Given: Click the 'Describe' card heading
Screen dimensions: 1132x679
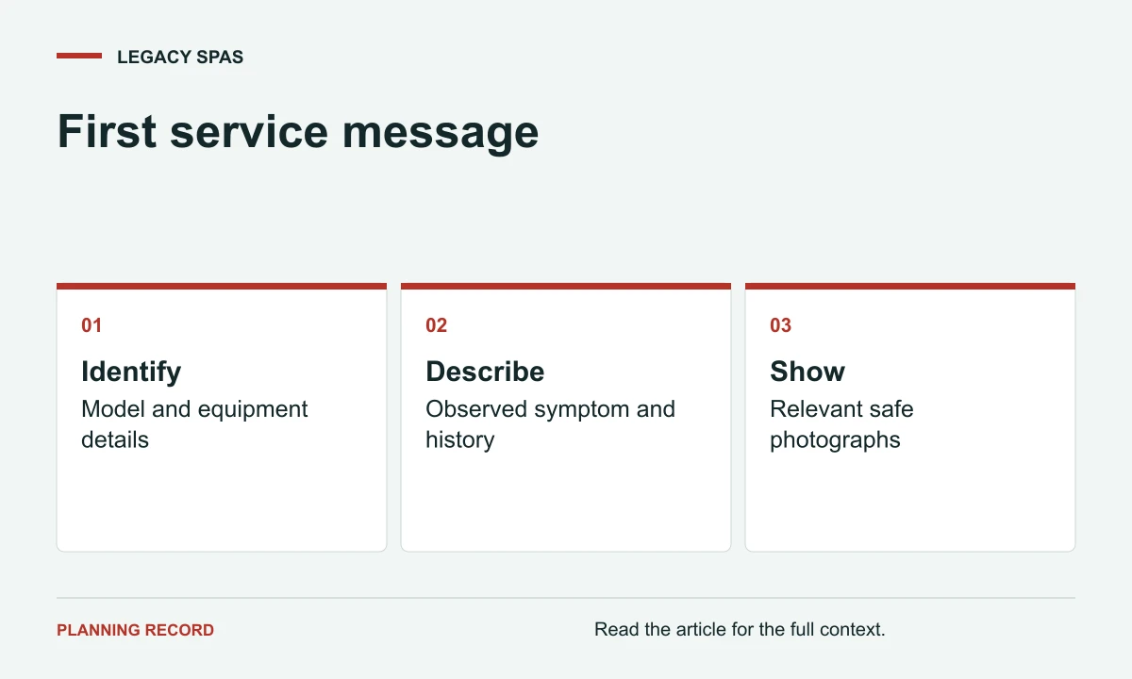Looking at the screenshot, I should tap(485, 371).
